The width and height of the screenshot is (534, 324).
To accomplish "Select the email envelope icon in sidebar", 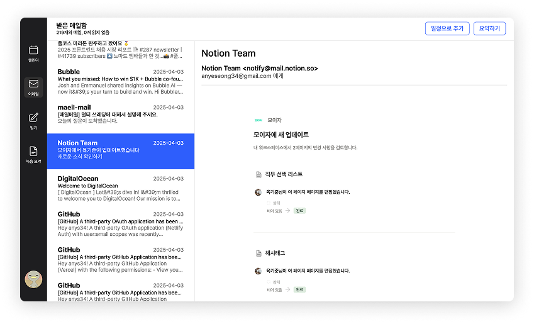I will (33, 84).
